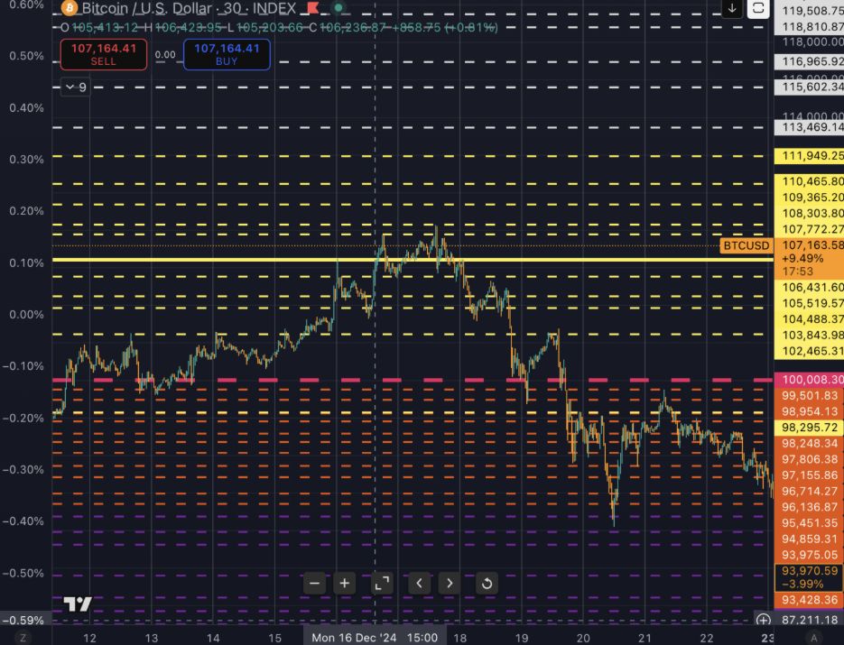Maximize chart with the fullscreen icon
Image resolution: width=844 pixels, height=645 pixels.
point(381,584)
